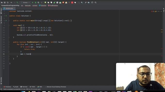Screen dimensions: 165x92
Task: Toggle tool window bars icon in status bar
Action: click(1, 89)
